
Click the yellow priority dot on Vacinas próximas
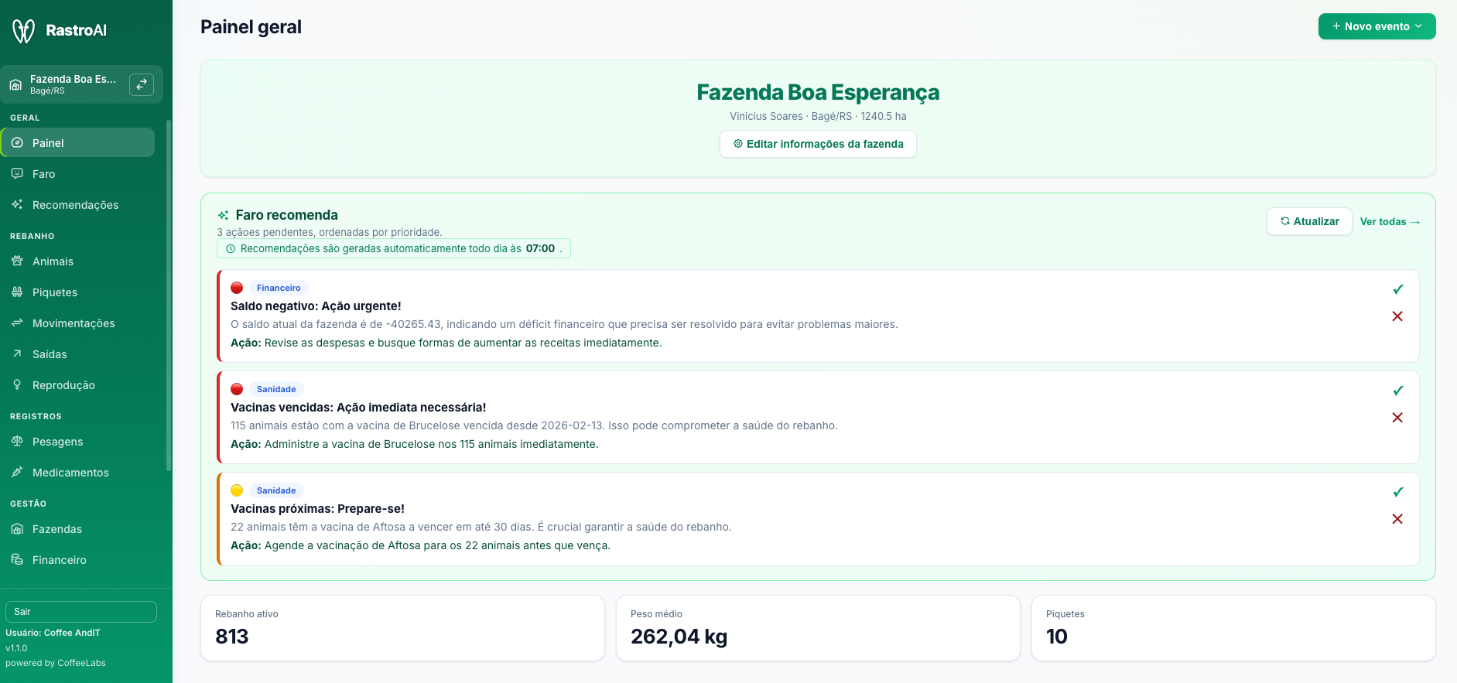pyautogui.click(x=237, y=490)
